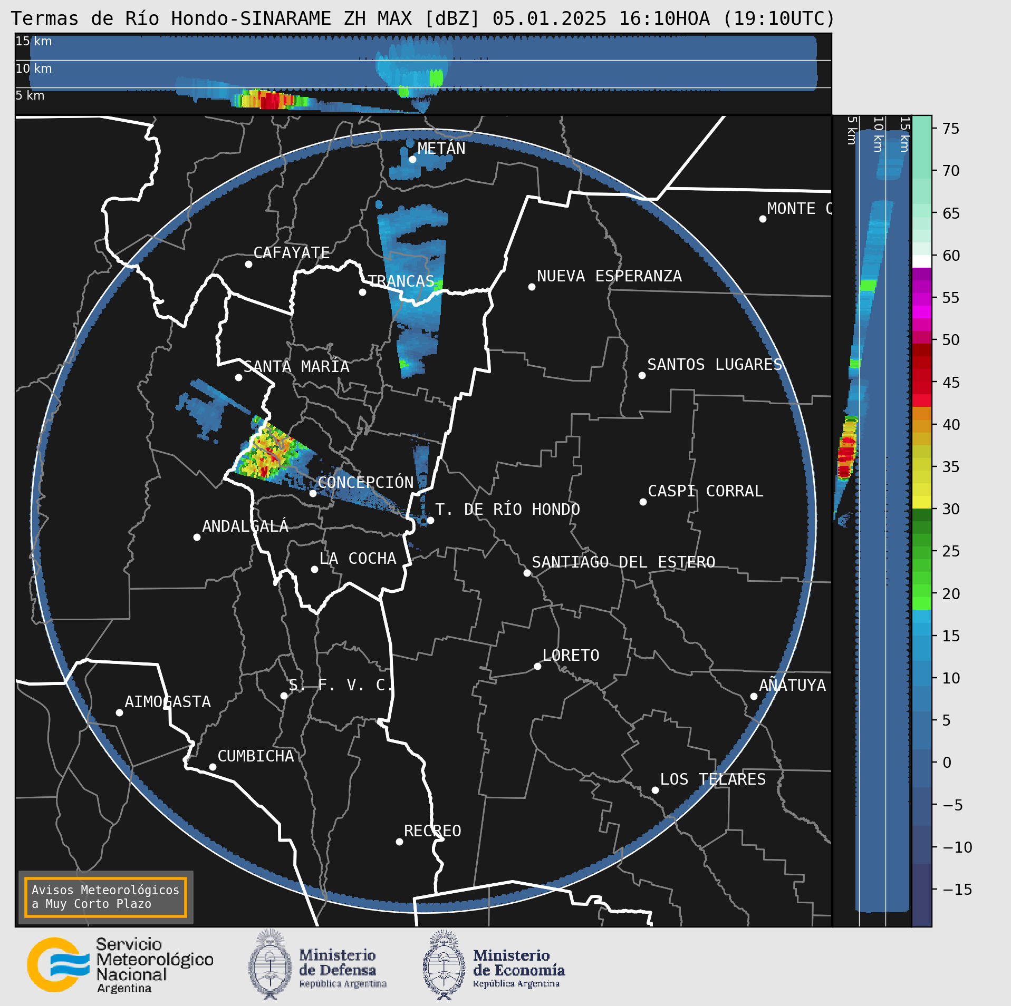Click the "NUEVA ESPERANZA" label
Screen dimensions: 1011x1006
click(x=609, y=276)
